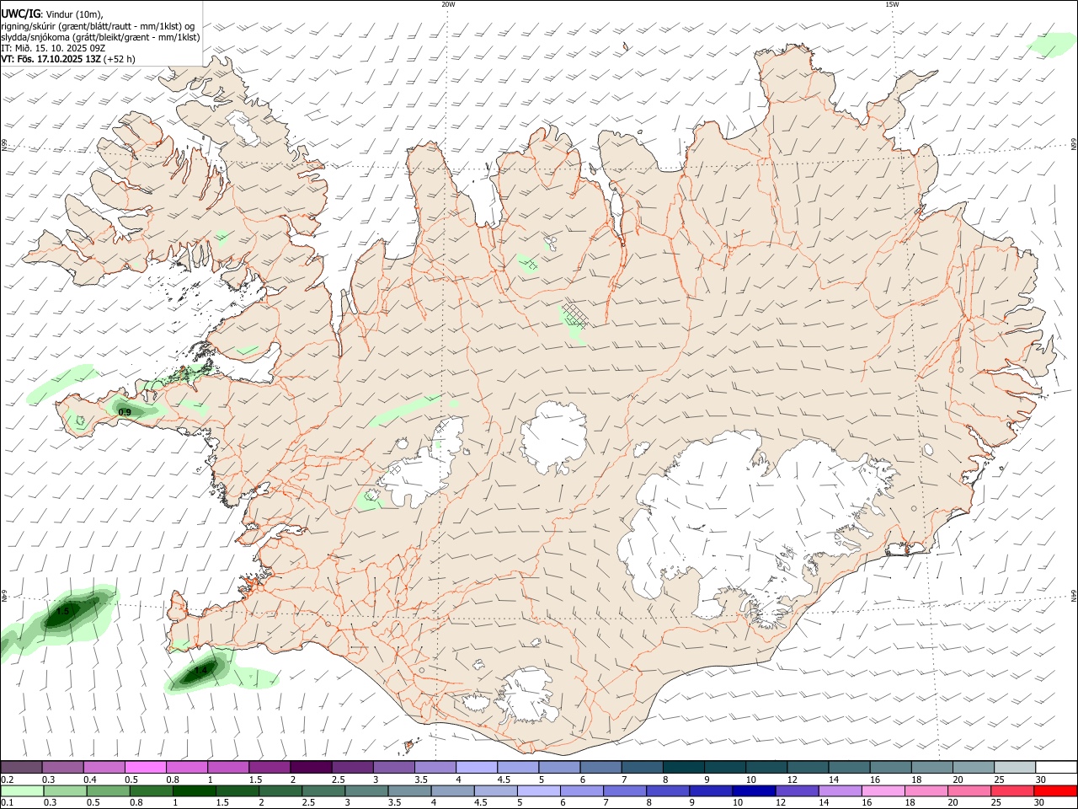The image size is (1078, 809).
Task: Select the 'VT: Fös. 17.10.2025 13Z' valid time
Action: point(51,59)
